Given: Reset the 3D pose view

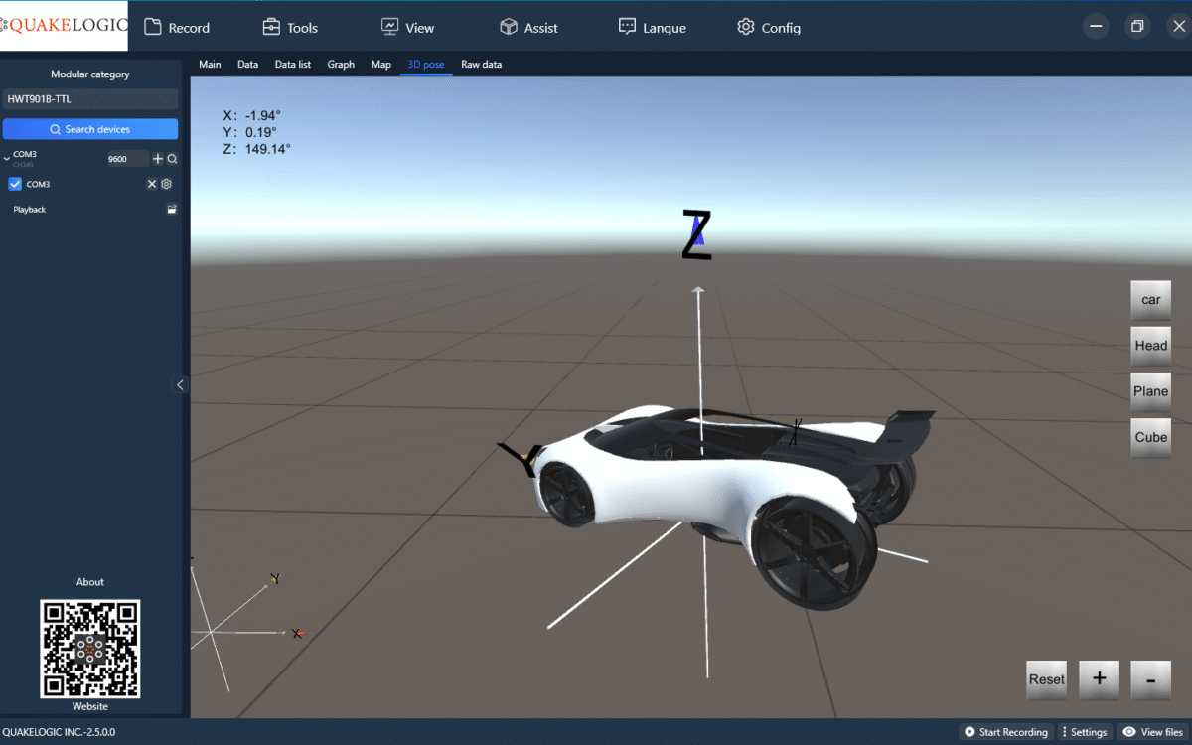Looking at the screenshot, I should coord(1046,679).
